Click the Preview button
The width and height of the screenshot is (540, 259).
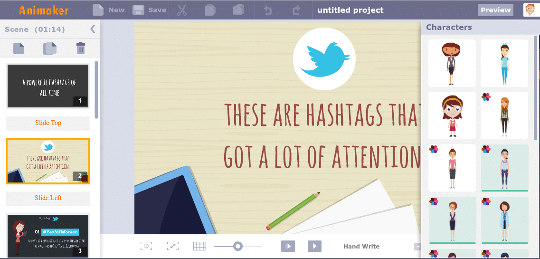(x=495, y=10)
